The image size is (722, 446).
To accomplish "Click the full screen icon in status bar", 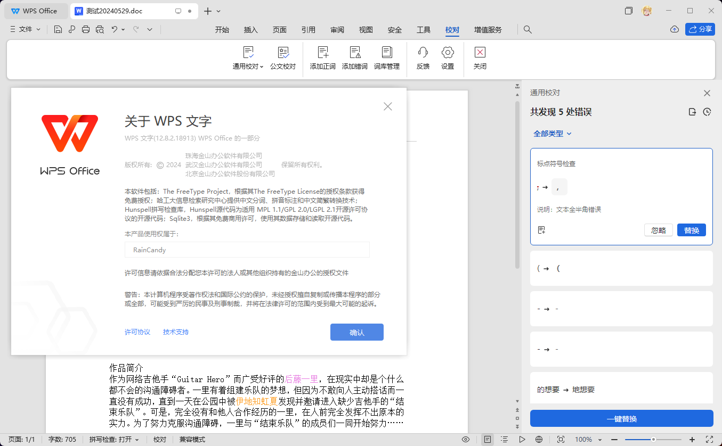I will (x=709, y=440).
